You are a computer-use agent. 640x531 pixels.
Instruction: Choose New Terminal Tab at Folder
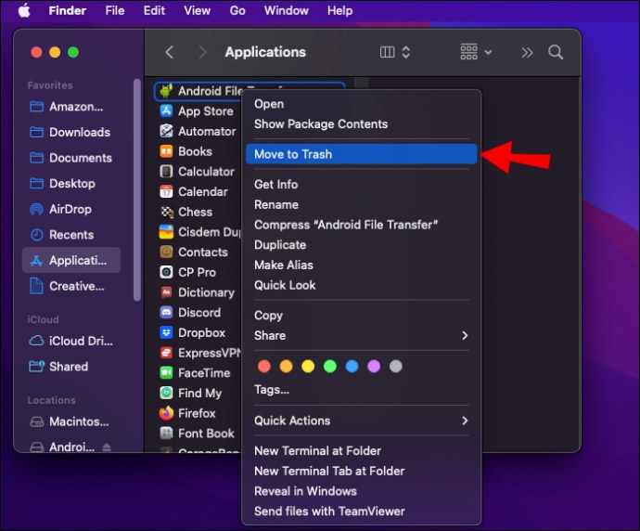(x=361, y=471)
